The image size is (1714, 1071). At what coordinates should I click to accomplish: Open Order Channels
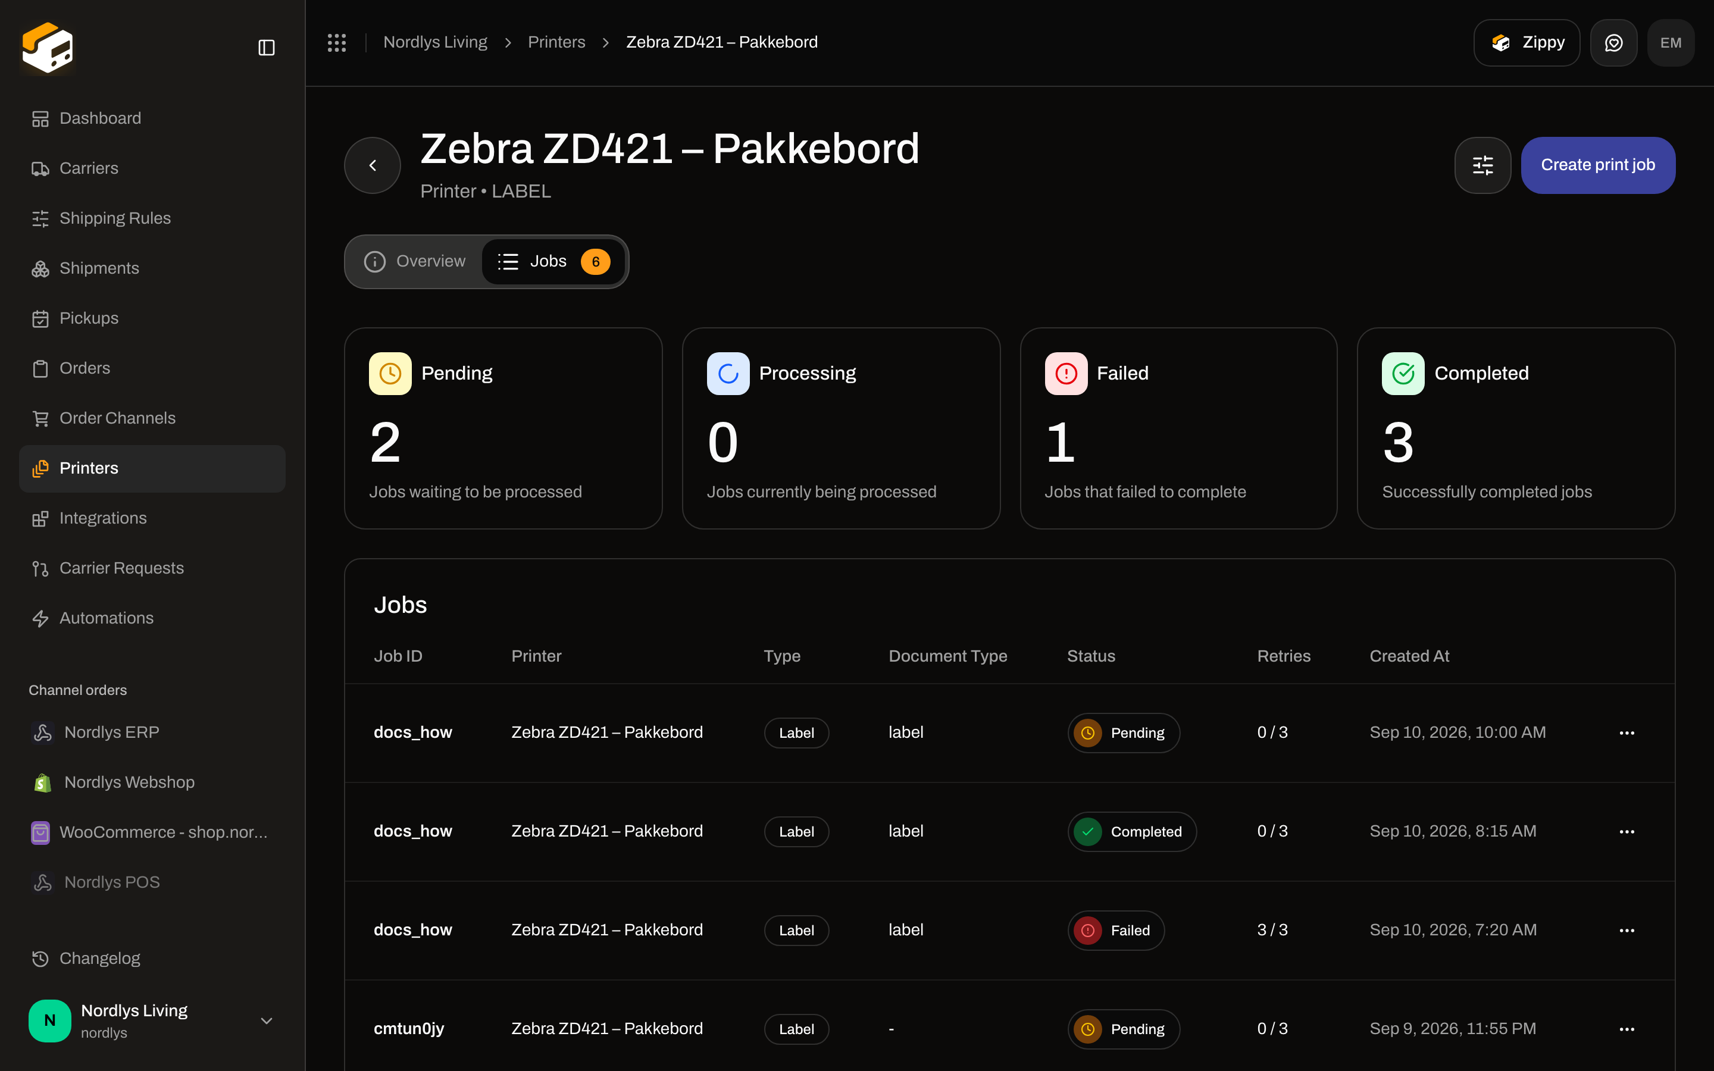(152, 418)
